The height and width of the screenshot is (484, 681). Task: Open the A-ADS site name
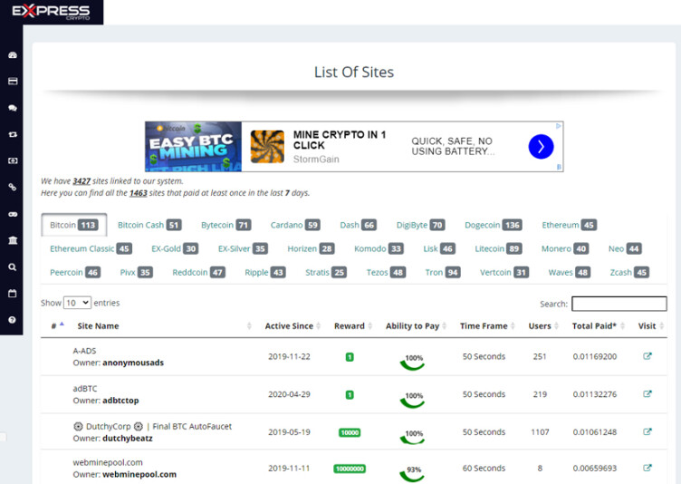coord(84,351)
